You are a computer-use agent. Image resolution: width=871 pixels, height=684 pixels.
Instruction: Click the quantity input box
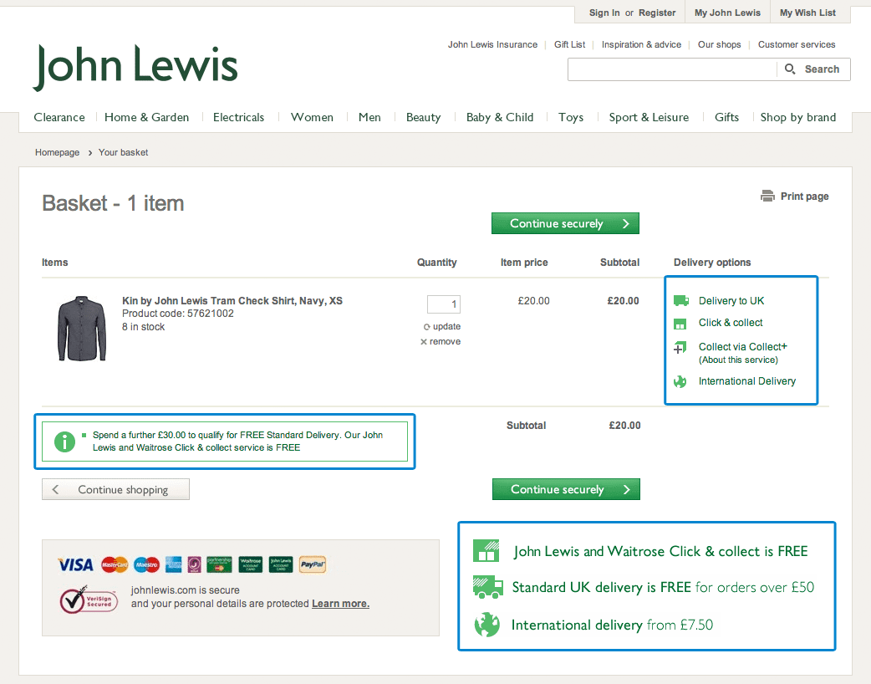point(443,304)
